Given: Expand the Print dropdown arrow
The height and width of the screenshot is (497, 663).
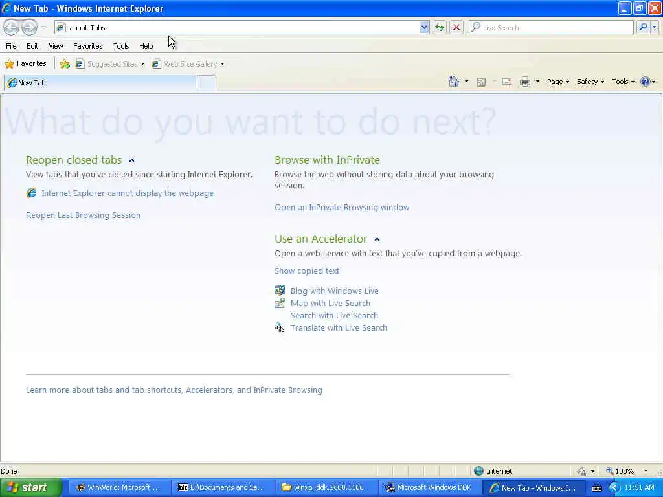Looking at the screenshot, I should coord(537,82).
